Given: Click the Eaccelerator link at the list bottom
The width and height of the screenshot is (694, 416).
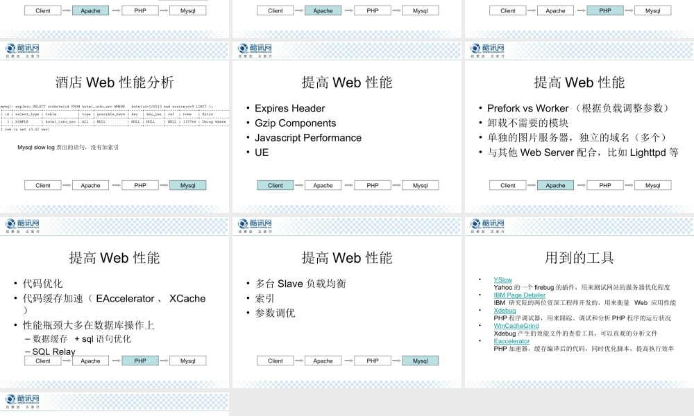Looking at the screenshot, I should click(512, 340).
